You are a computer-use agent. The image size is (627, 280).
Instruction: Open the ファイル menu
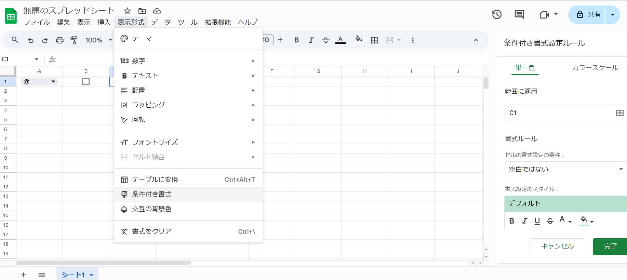click(x=37, y=22)
